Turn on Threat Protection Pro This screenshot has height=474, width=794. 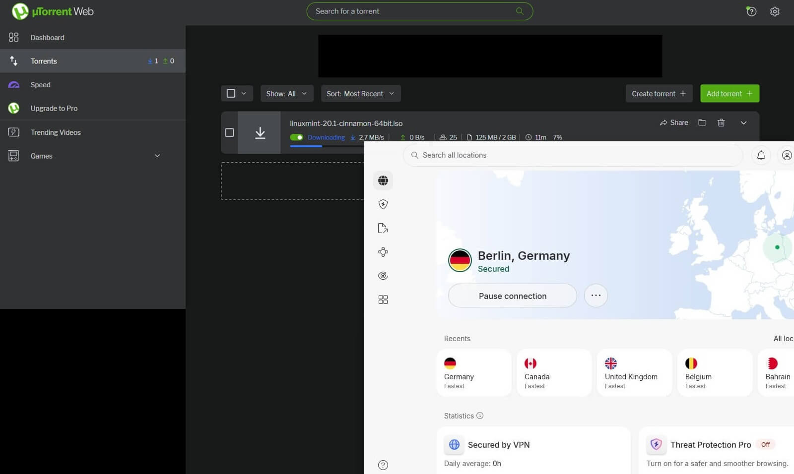coord(765,444)
